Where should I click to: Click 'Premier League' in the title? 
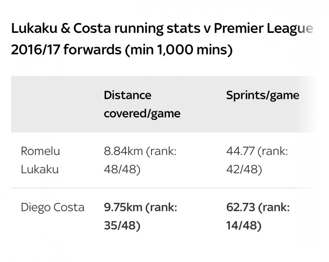pyautogui.click(x=263, y=29)
